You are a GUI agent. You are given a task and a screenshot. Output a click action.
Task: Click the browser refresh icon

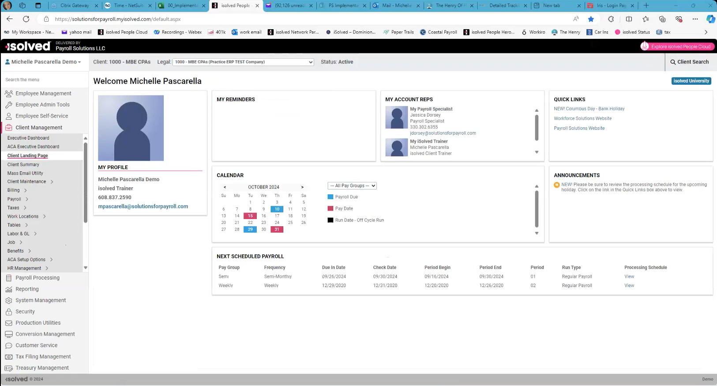pyautogui.click(x=26, y=19)
